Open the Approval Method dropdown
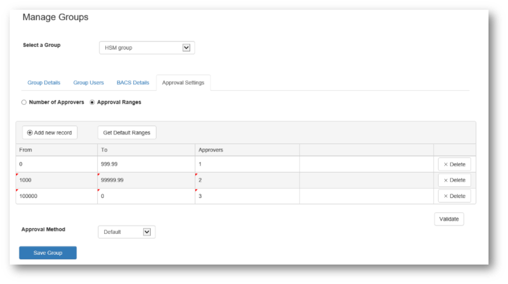508x284 pixels. 127,232
